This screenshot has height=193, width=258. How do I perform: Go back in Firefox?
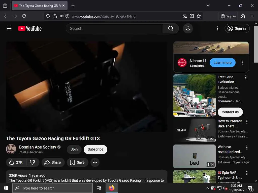[6, 16]
